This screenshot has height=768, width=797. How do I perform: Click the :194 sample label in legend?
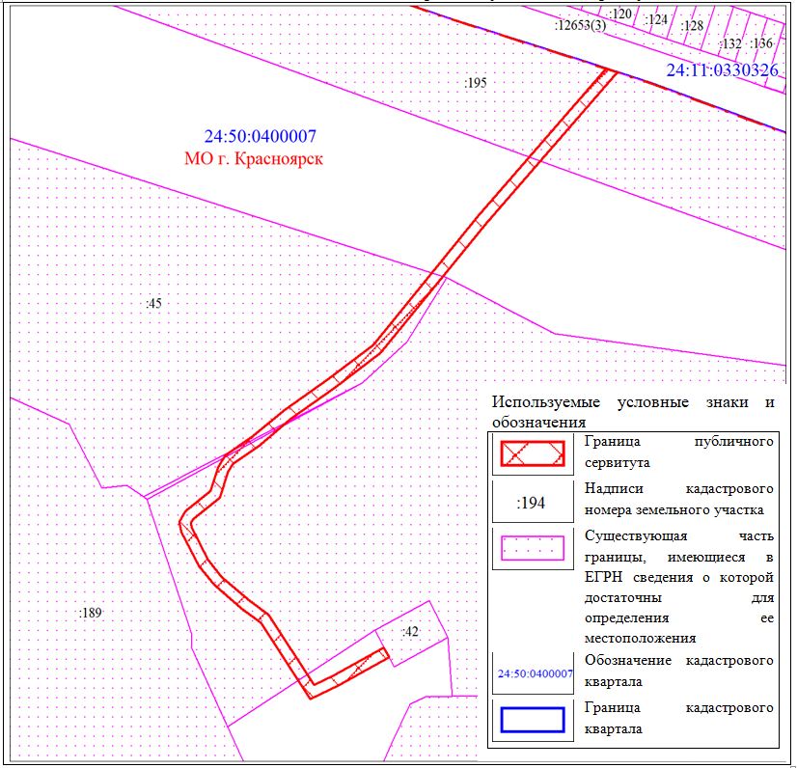pyautogui.click(x=532, y=503)
